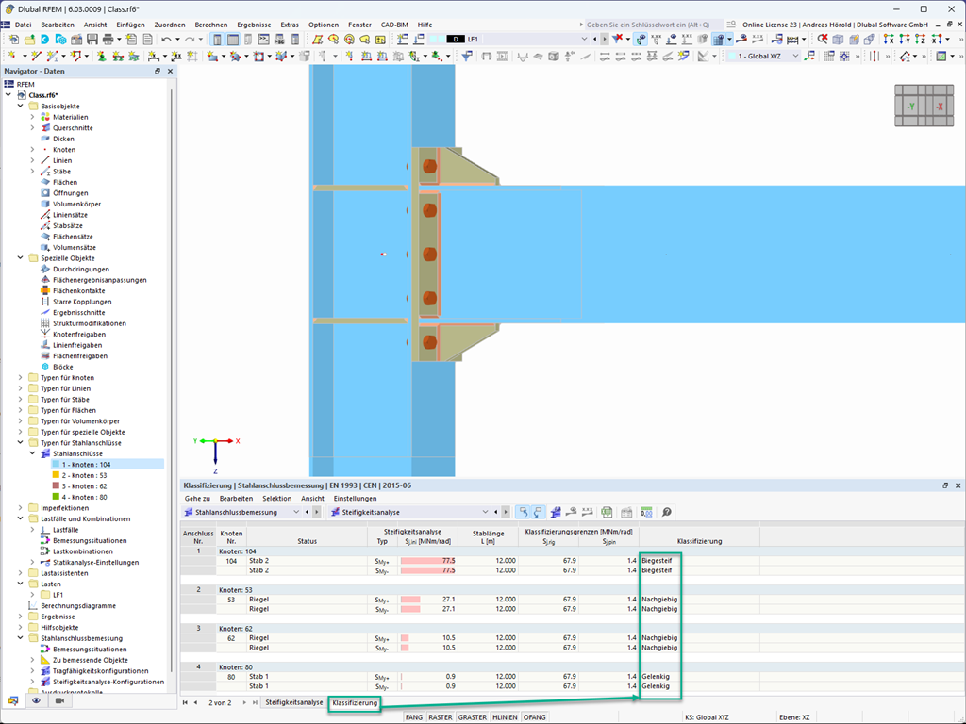Viewport: 966px width, 724px height.
Task: Open the Berechnen menu
Action: point(210,25)
